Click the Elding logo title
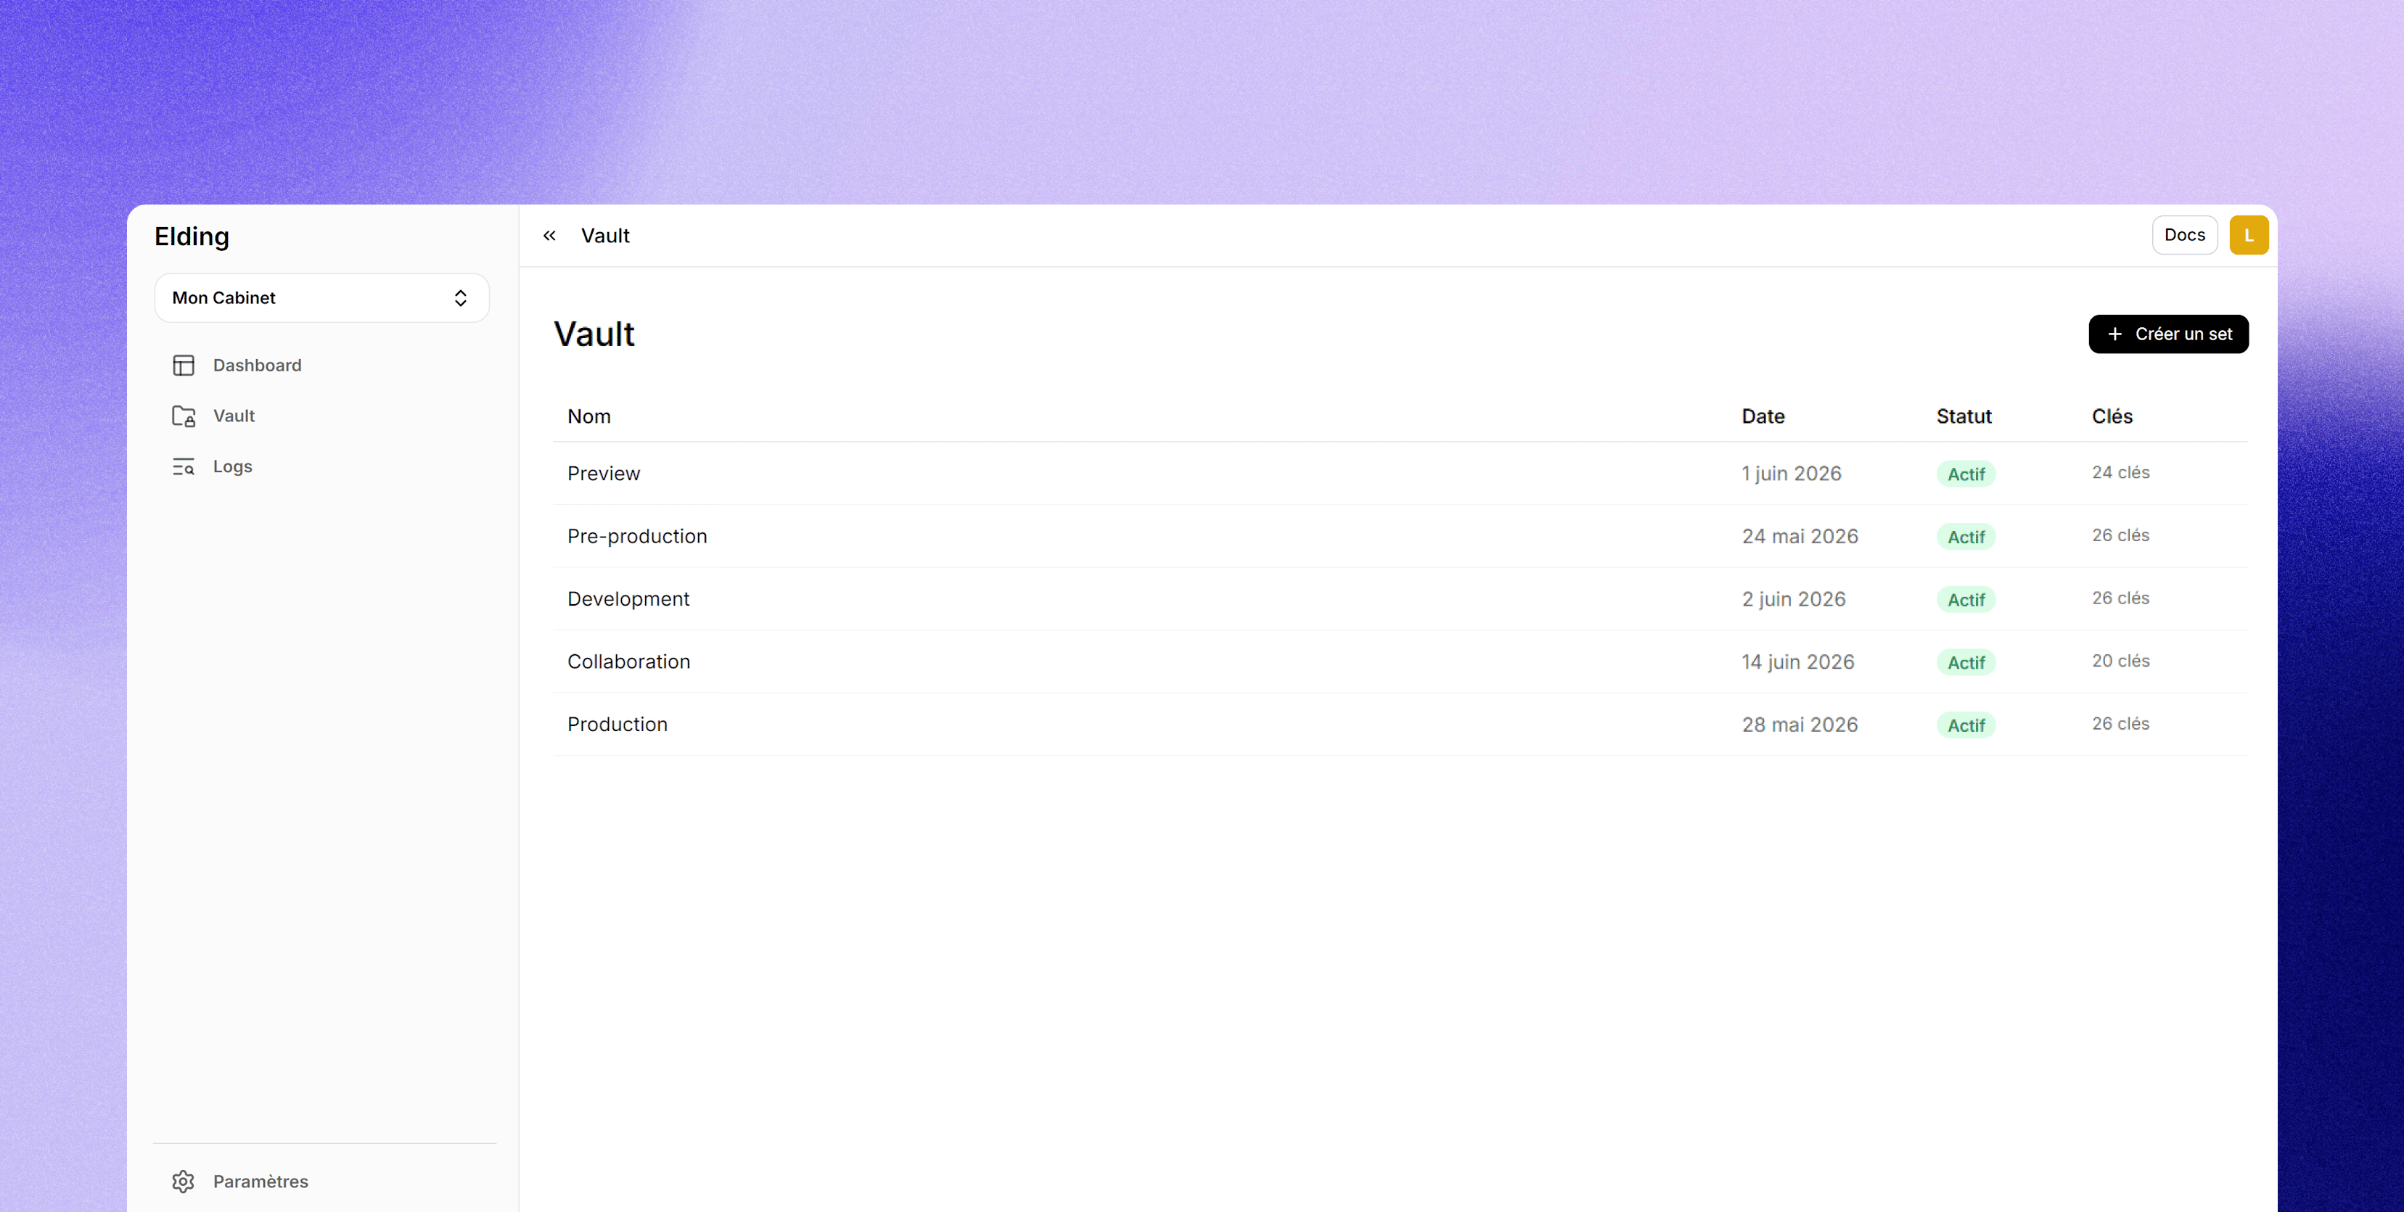Image resolution: width=2404 pixels, height=1212 pixels. 192,237
